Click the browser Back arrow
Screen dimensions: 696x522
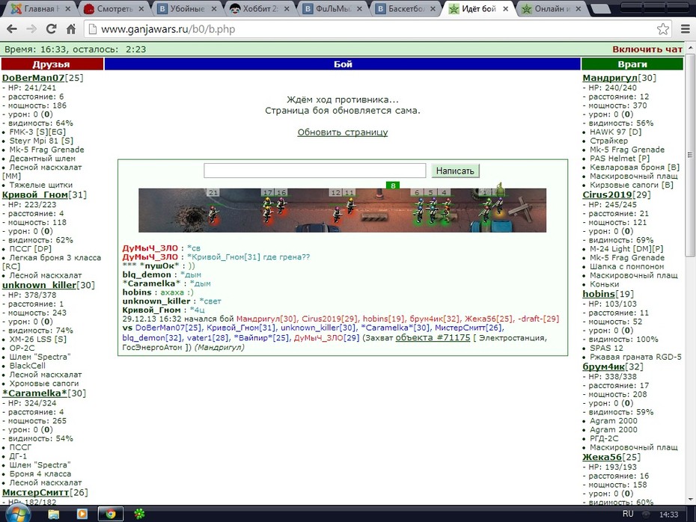pyautogui.click(x=11, y=29)
